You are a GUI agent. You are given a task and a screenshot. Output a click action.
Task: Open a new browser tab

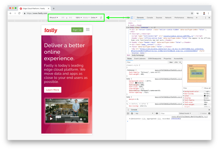coord(54,9)
